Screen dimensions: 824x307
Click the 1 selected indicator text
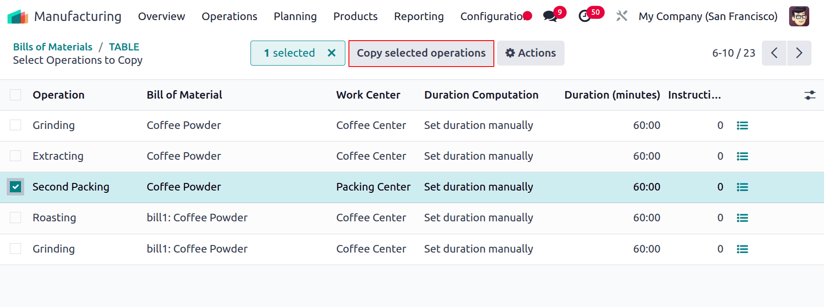click(x=289, y=53)
